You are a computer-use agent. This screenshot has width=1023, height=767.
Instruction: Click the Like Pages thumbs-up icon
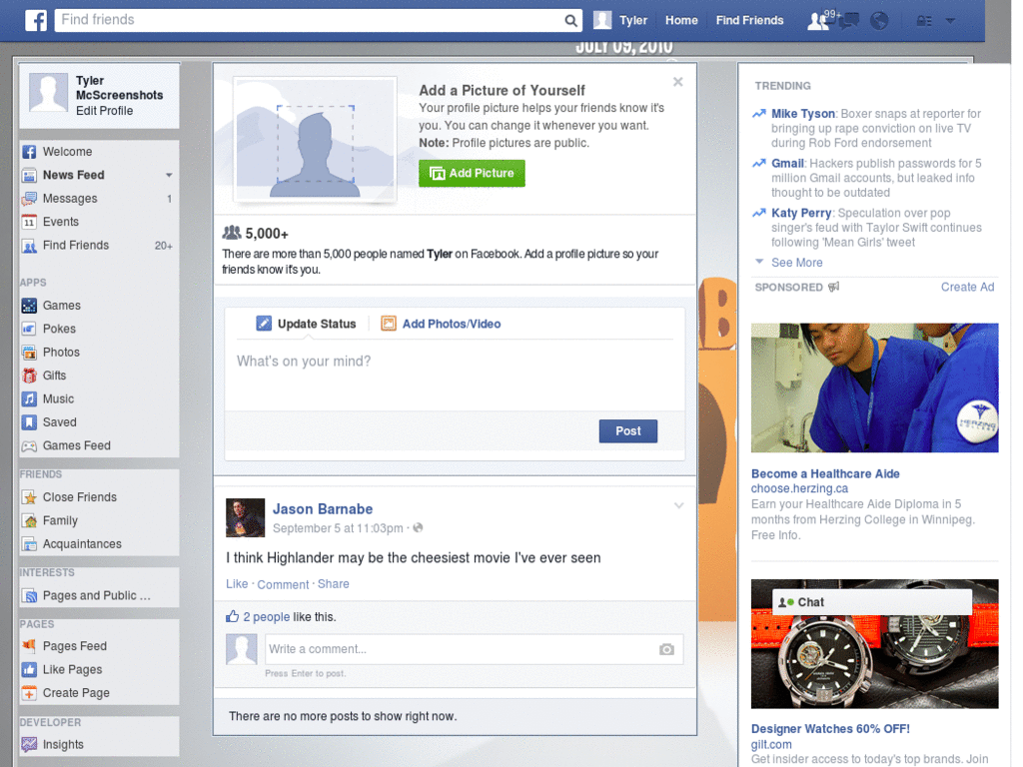[x=29, y=670]
